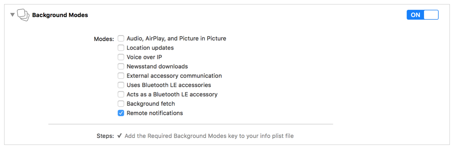Click the "Background fetch" label text
Screen dimensions: 454x149
point(151,104)
